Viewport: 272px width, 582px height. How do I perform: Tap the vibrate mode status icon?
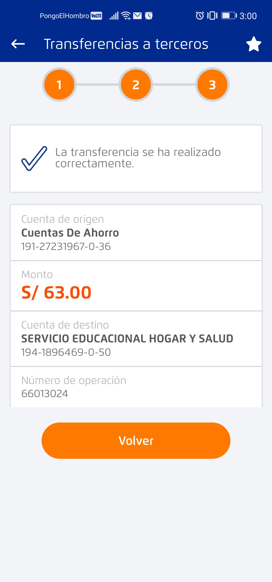coord(212,16)
